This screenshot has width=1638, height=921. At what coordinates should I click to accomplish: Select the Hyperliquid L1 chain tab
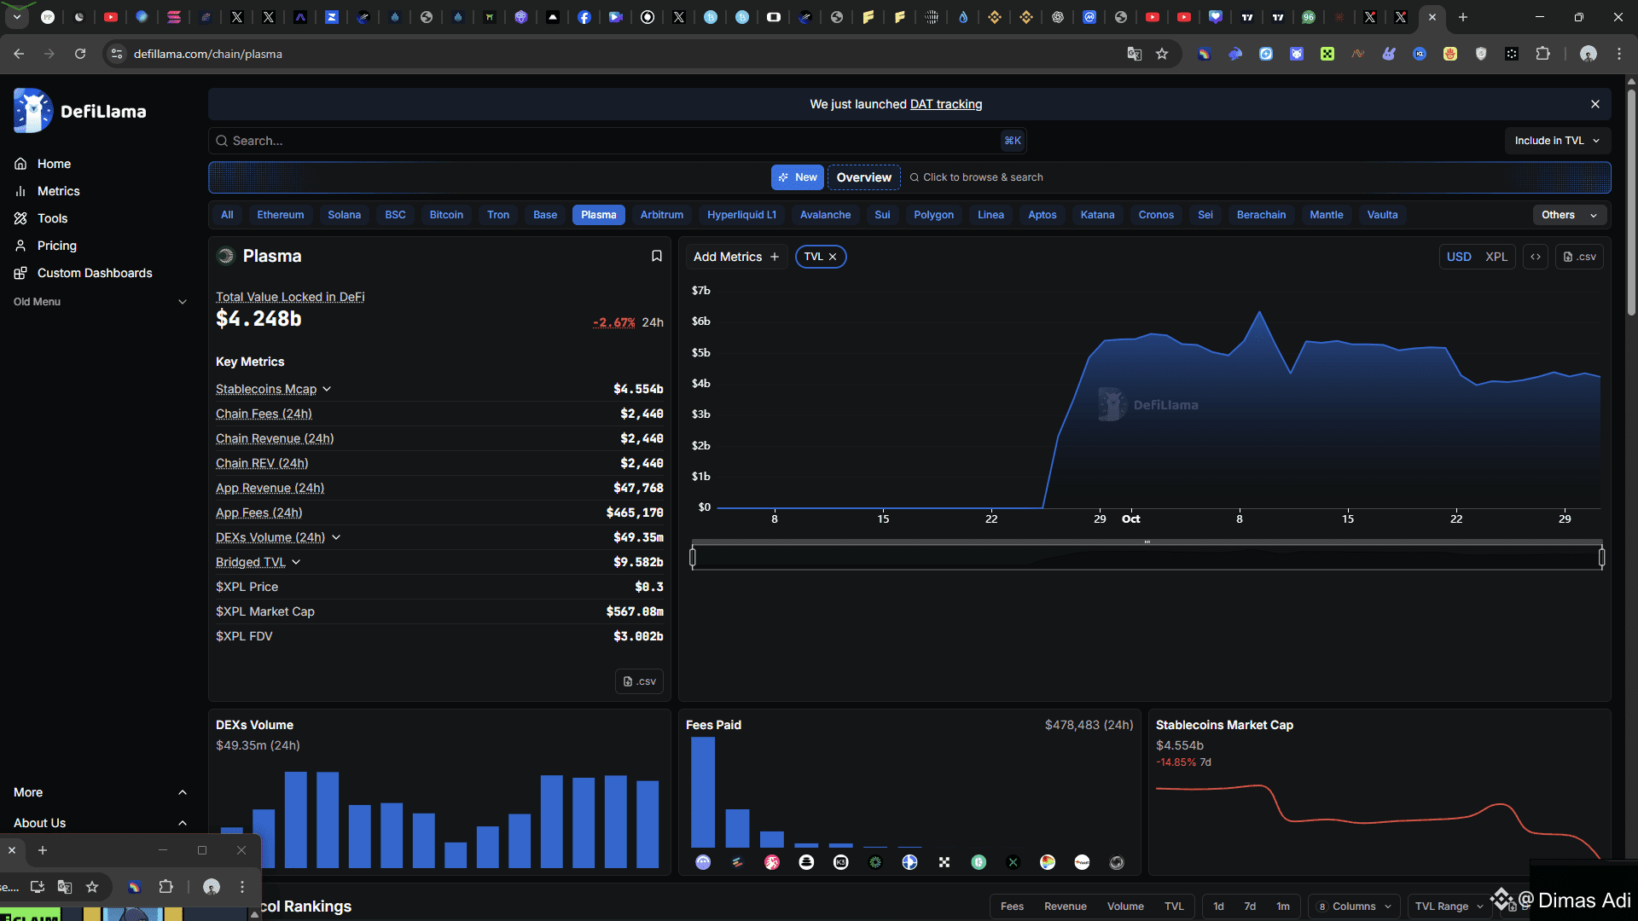(741, 215)
